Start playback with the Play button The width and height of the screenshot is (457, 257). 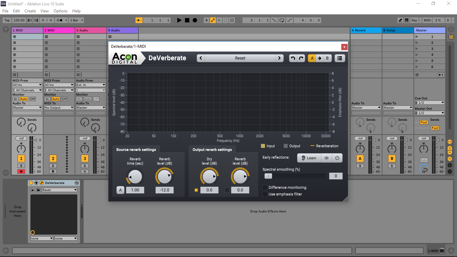coord(179,20)
